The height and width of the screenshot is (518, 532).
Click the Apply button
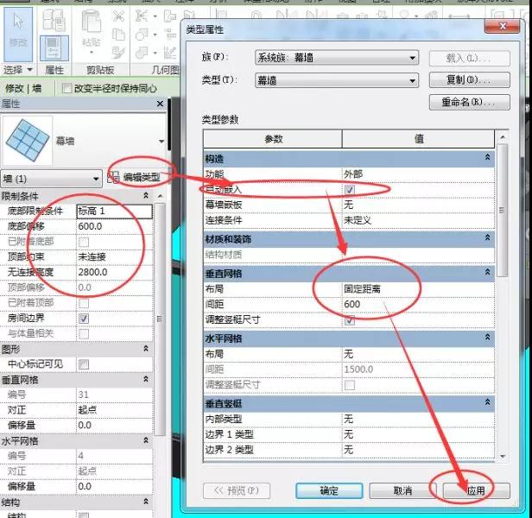click(x=476, y=490)
